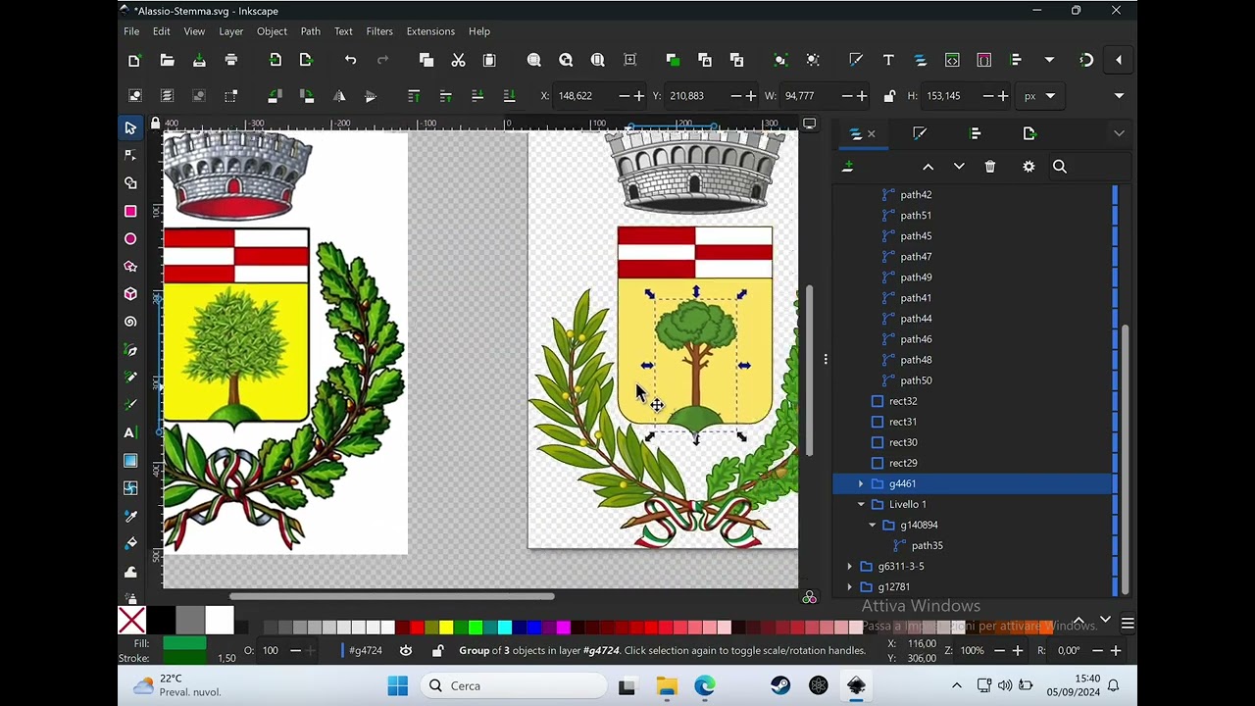Image resolution: width=1255 pixels, height=706 pixels.
Task: Open tool controls bar overflow arrow
Action: point(1119,96)
